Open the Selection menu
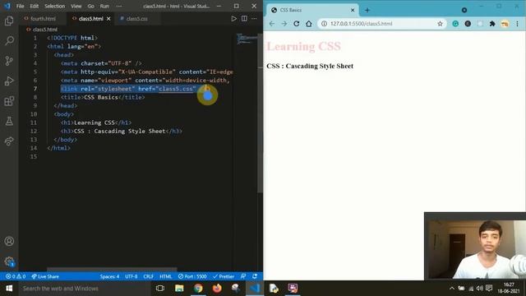This screenshot has height=296, width=526. click(55, 6)
